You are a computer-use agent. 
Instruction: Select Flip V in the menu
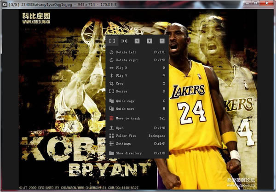(122, 76)
